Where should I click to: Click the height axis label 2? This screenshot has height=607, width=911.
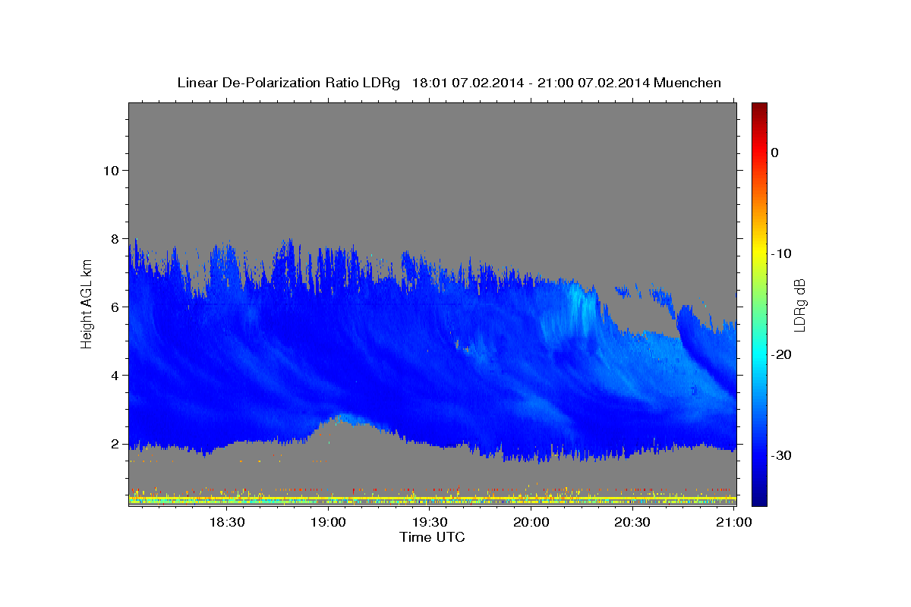point(115,443)
